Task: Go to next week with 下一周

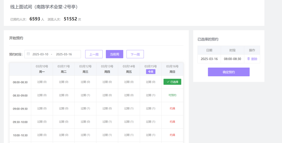Action: point(135,54)
